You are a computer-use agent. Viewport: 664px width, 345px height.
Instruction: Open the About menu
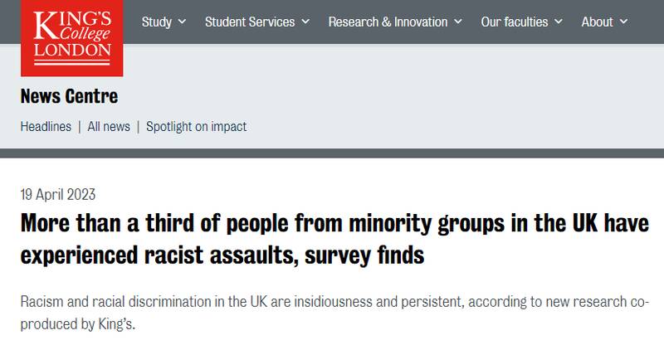pos(597,22)
